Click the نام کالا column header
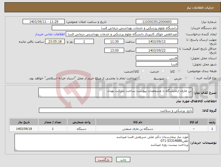Screen dimensions: 221x167 (x=138, y=122)
